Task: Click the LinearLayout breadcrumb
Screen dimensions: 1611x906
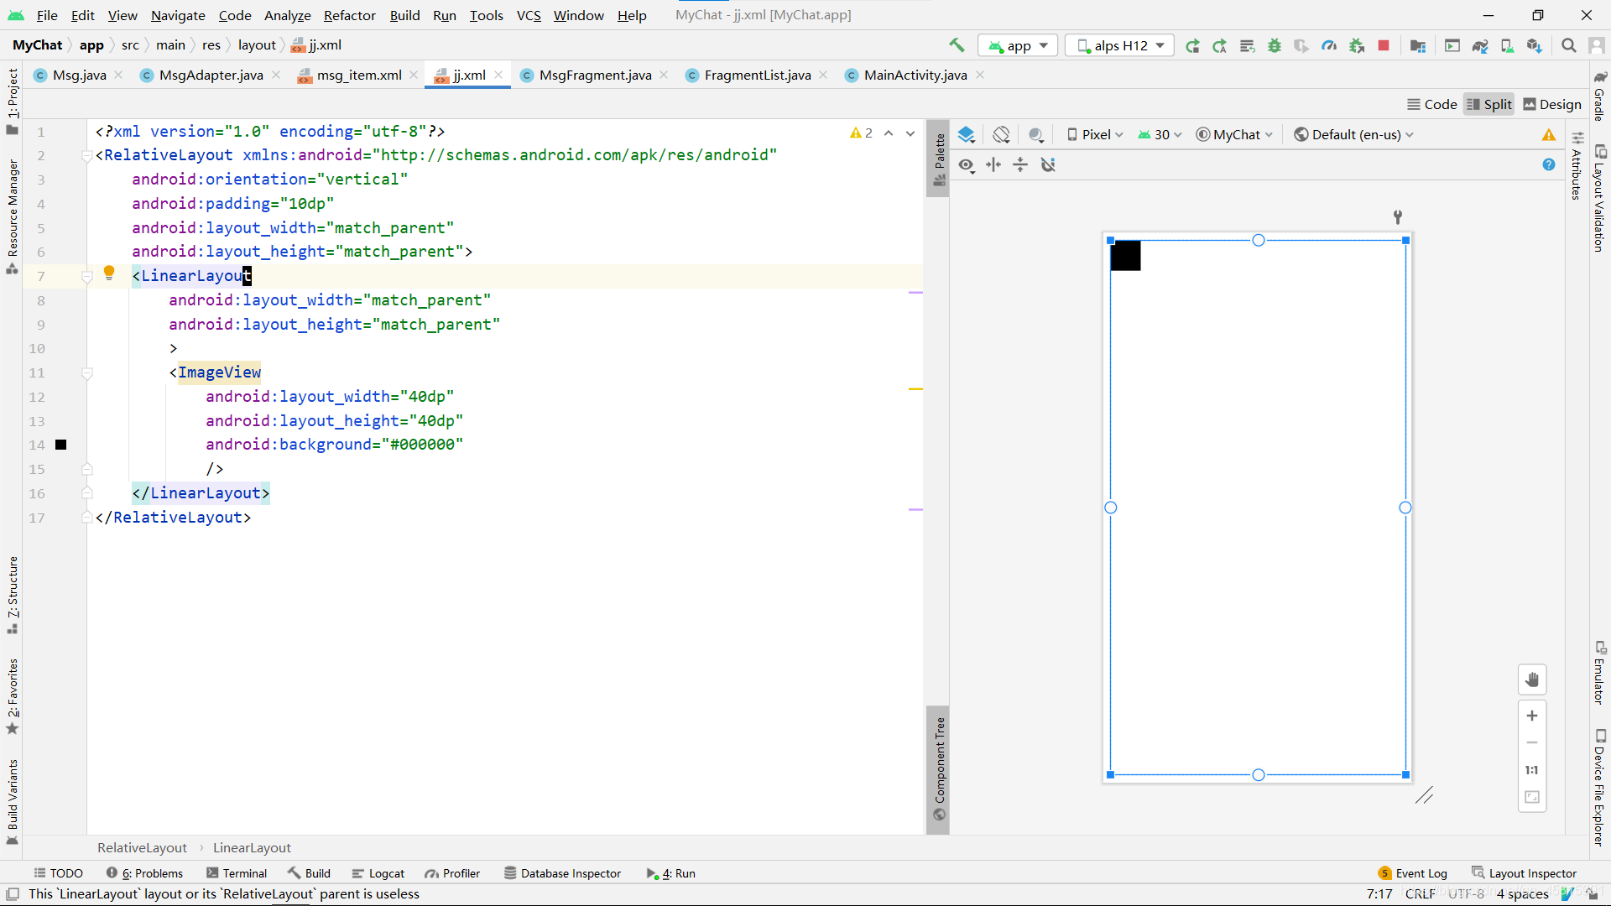Action: coord(252,847)
